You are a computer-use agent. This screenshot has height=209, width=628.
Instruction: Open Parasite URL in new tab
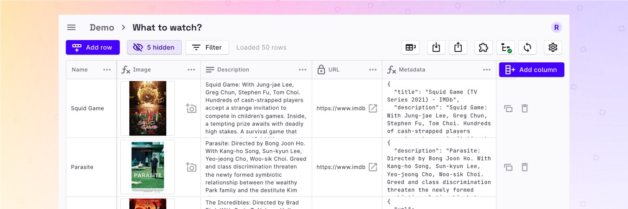pyautogui.click(x=373, y=167)
